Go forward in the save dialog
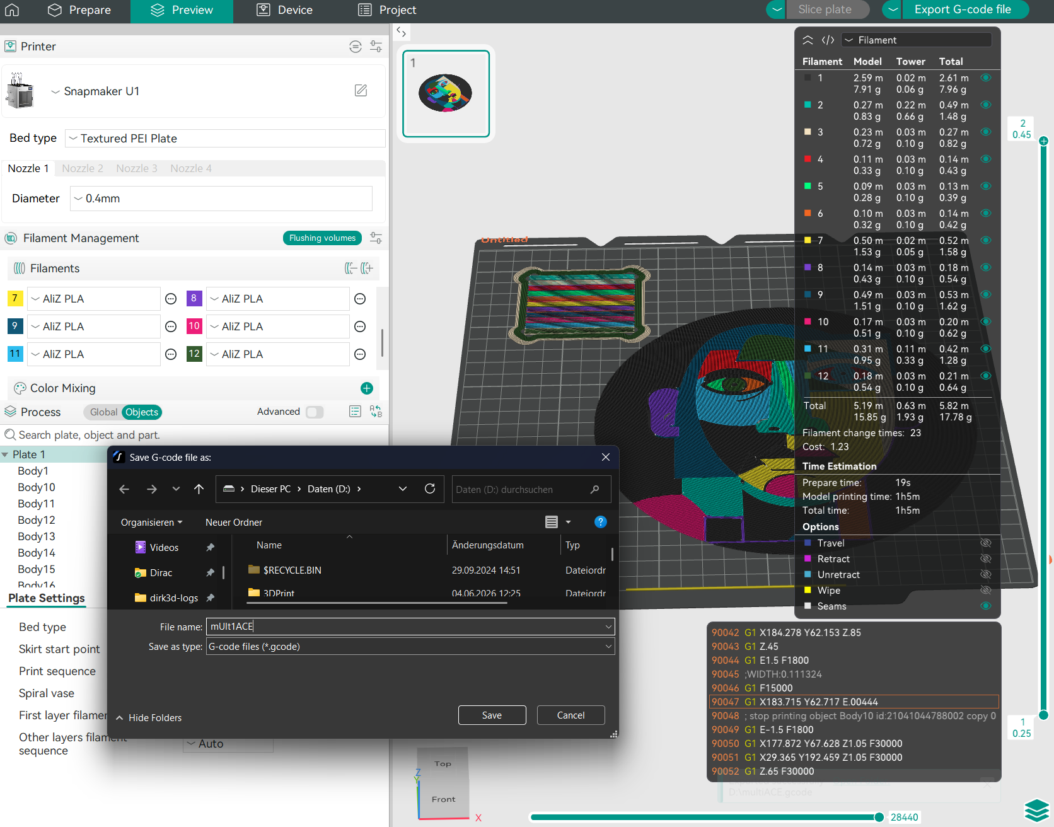Image resolution: width=1054 pixels, height=827 pixels. click(152, 489)
